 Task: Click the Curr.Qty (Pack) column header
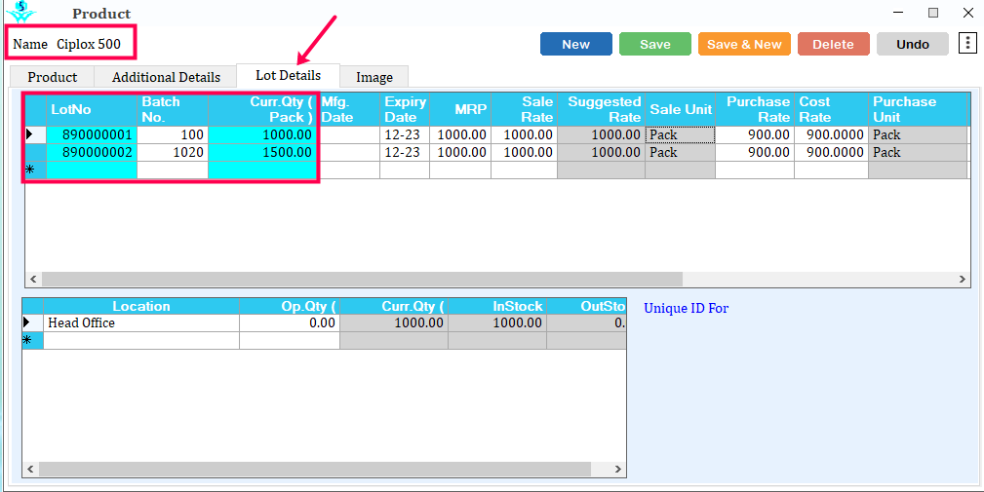(x=262, y=109)
